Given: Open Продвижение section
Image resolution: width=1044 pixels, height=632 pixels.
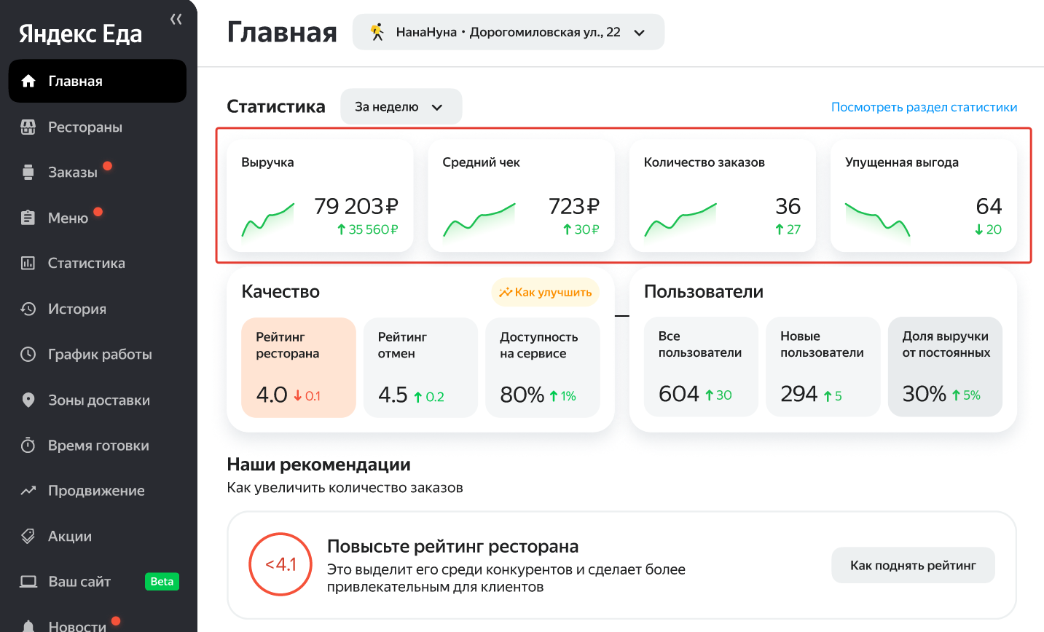Looking at the screenshot, I should (98, 491).
